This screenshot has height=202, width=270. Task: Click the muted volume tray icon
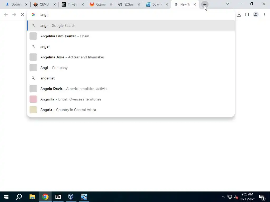point(236,197)
